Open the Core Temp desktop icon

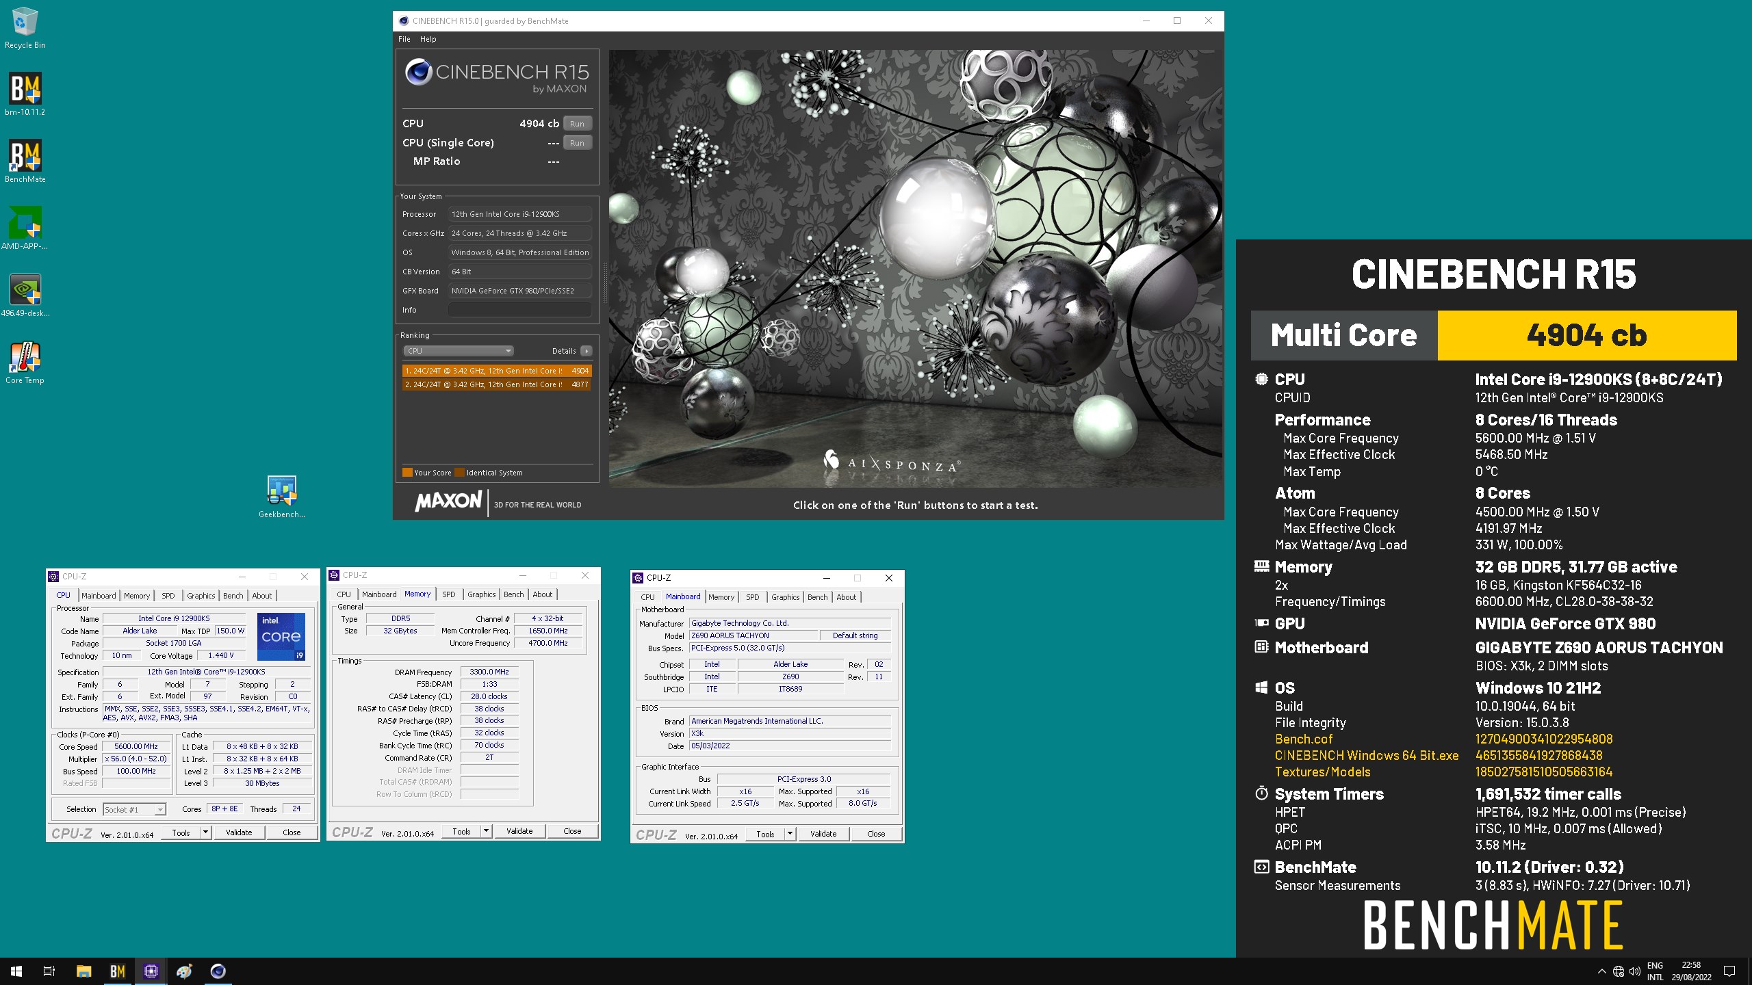[x=25, y=363]
